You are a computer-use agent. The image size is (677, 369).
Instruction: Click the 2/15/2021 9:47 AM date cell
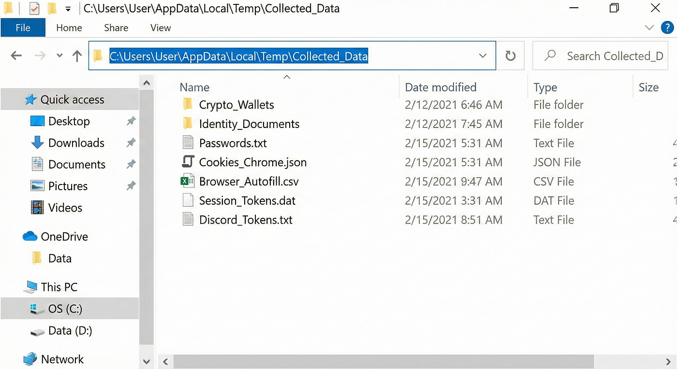[x=454, y=182]
